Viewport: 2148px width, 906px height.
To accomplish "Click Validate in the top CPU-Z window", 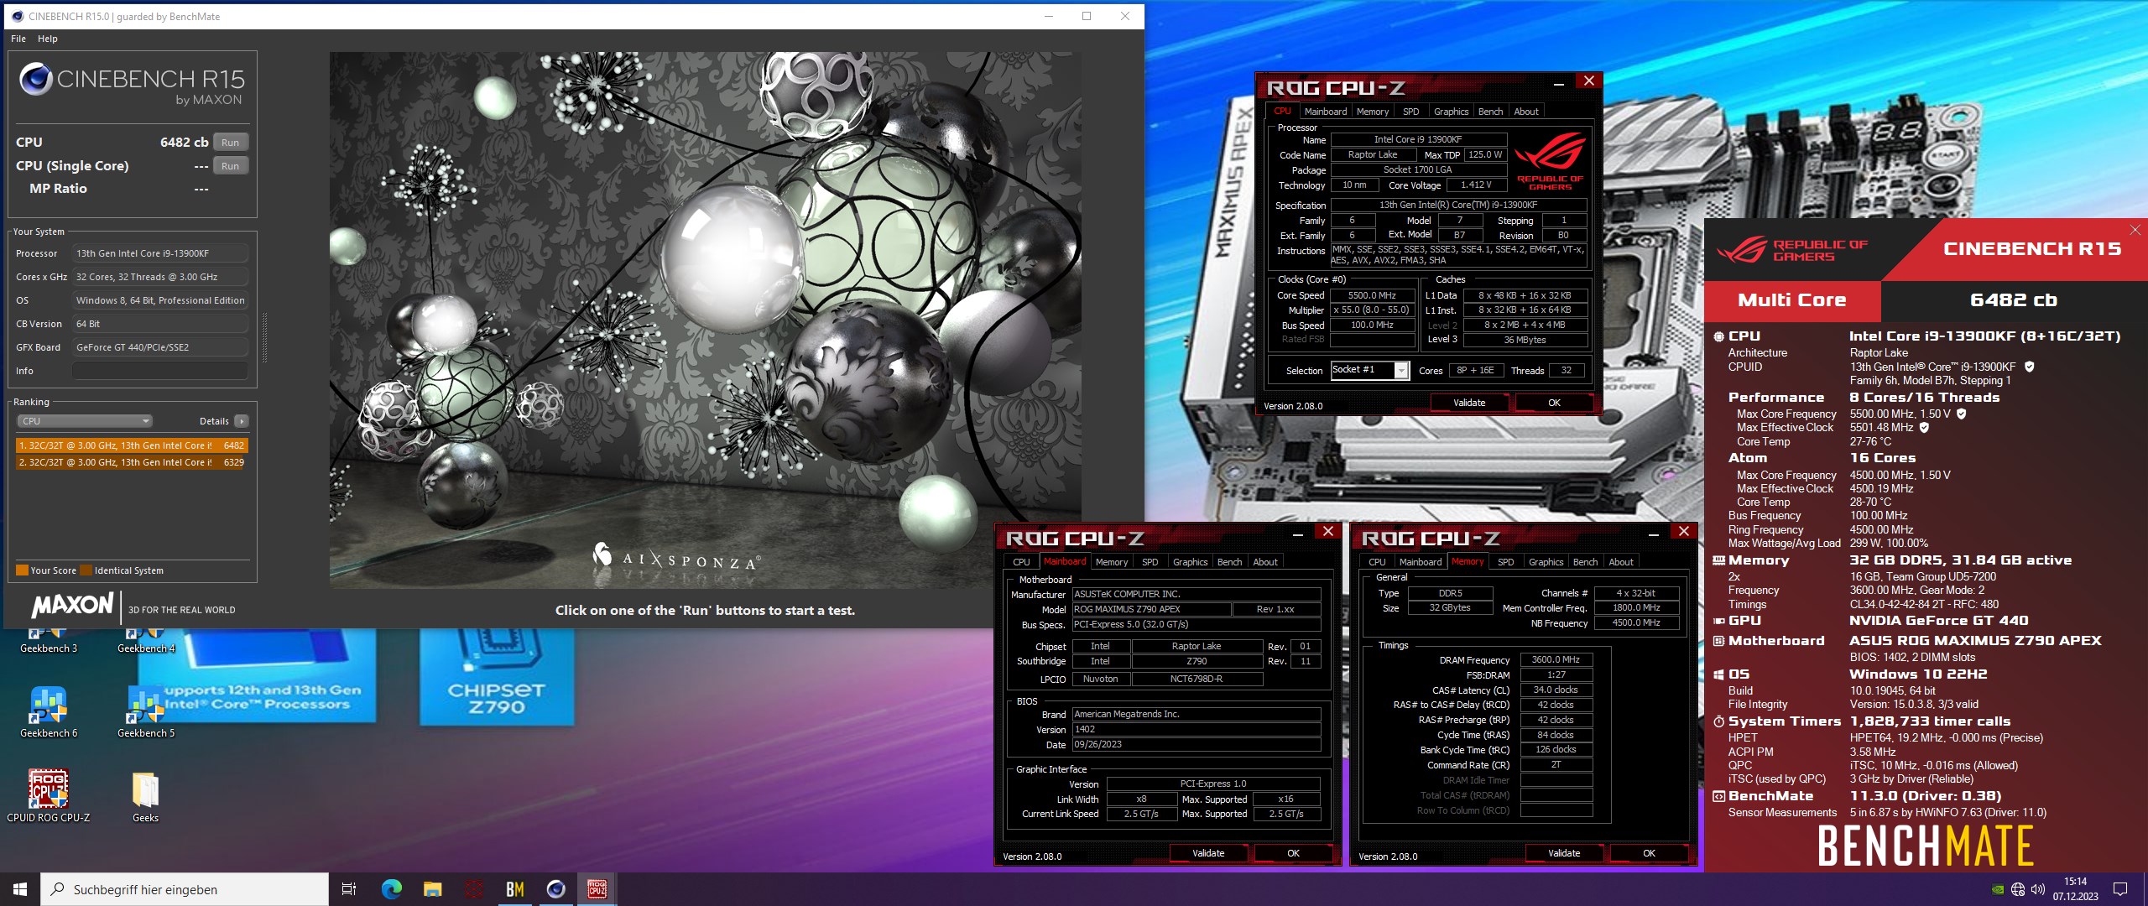I will (1469, 403).
